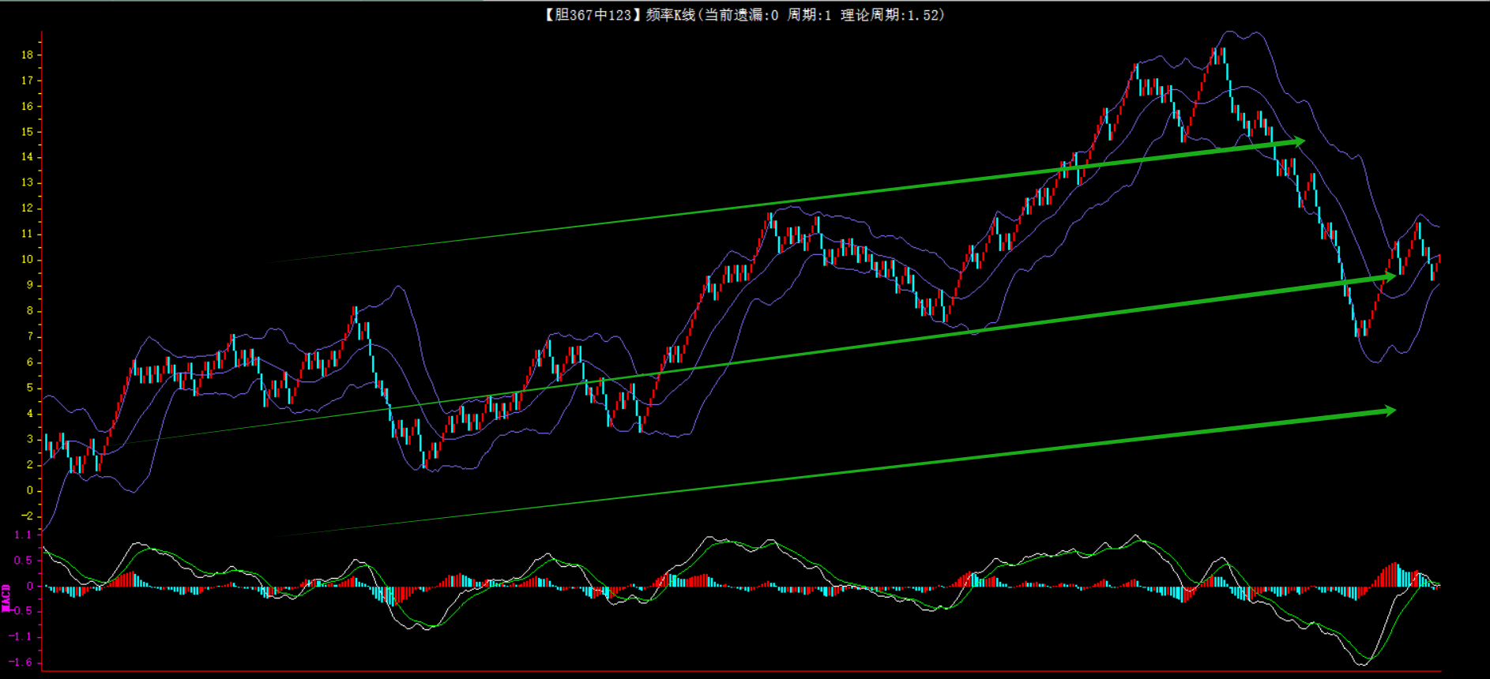Viewport: 1490px width, 679px height.
Task: Click the -1.6 label on MACD axis
Action: coord(22,662)
